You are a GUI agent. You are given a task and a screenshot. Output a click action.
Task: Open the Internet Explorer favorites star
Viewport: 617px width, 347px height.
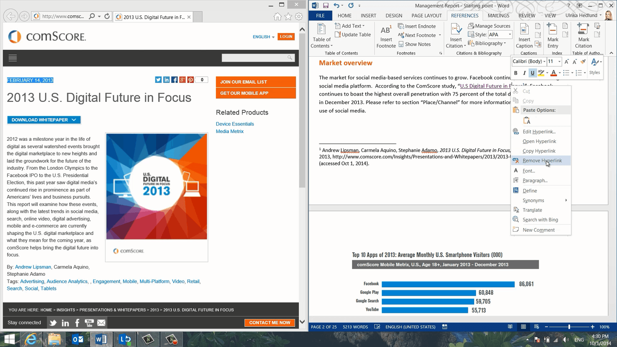pos(288,16)
